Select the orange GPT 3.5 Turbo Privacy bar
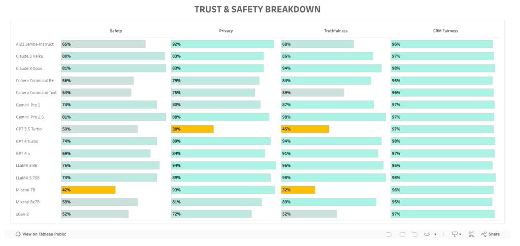 (192, 129)
